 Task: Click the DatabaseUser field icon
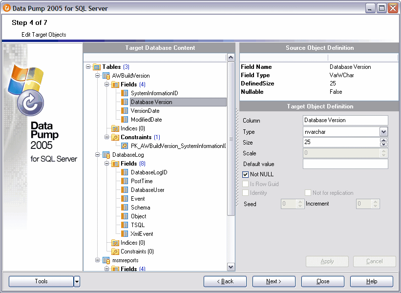click(125, 189)
